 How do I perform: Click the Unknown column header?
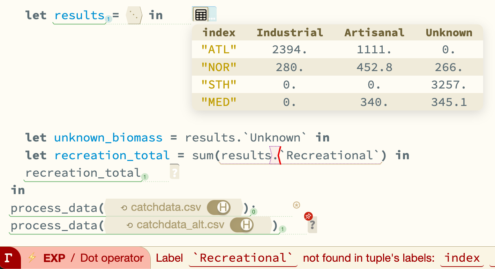(449, 33)
